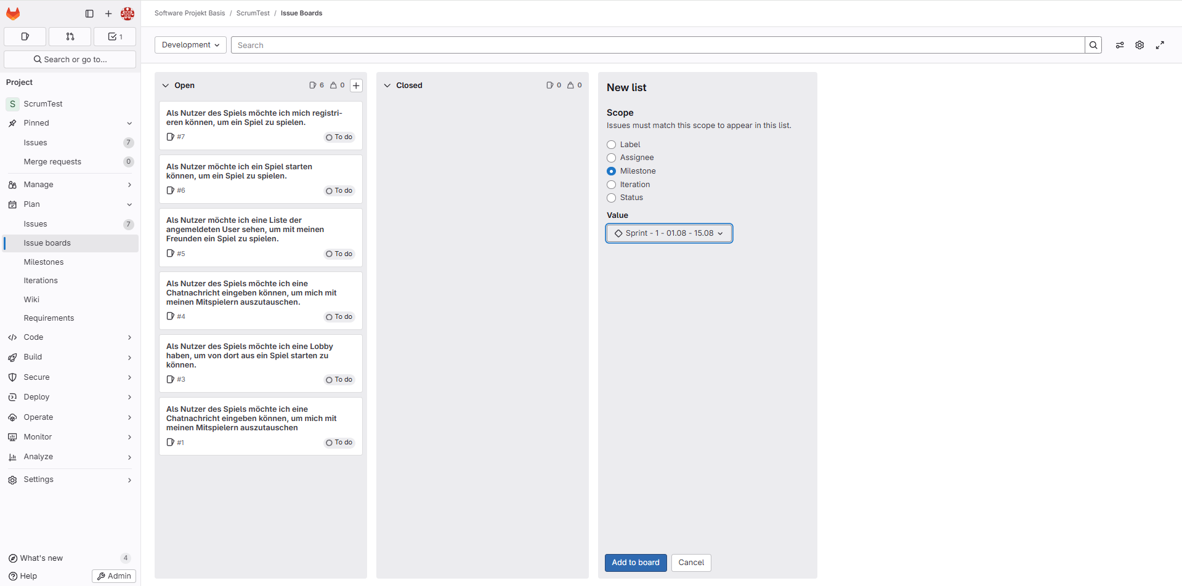Click the GitLab logo home icon
1182x586 pixels.
(13, 14)
